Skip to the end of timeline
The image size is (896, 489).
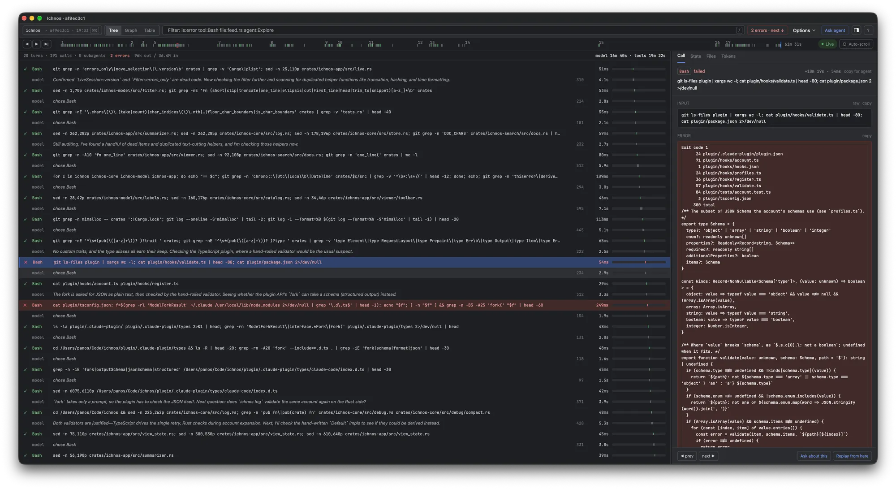tap(47, 44)
